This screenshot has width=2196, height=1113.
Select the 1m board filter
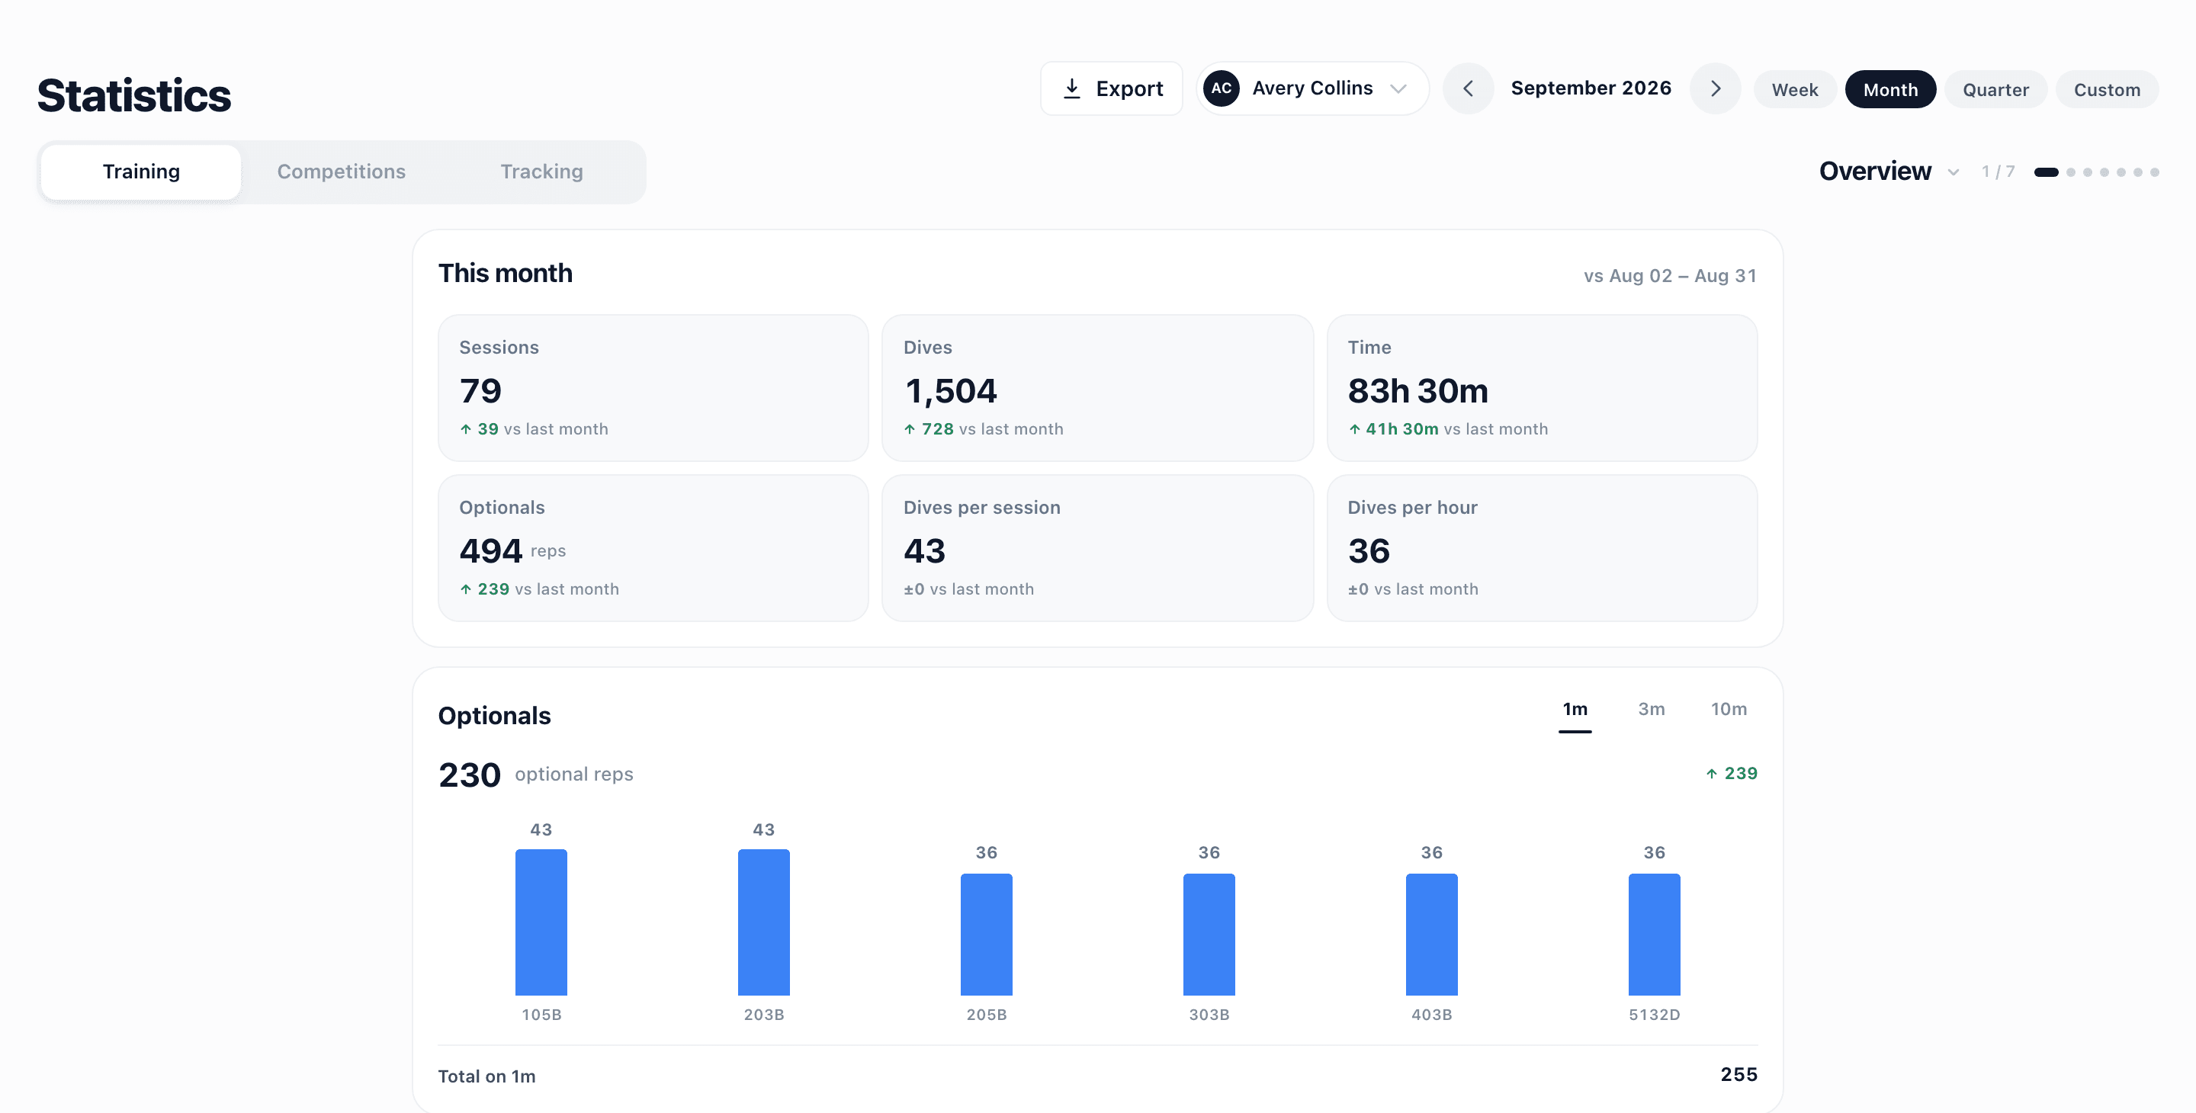pyautogui.click(x=1575, y=710)
